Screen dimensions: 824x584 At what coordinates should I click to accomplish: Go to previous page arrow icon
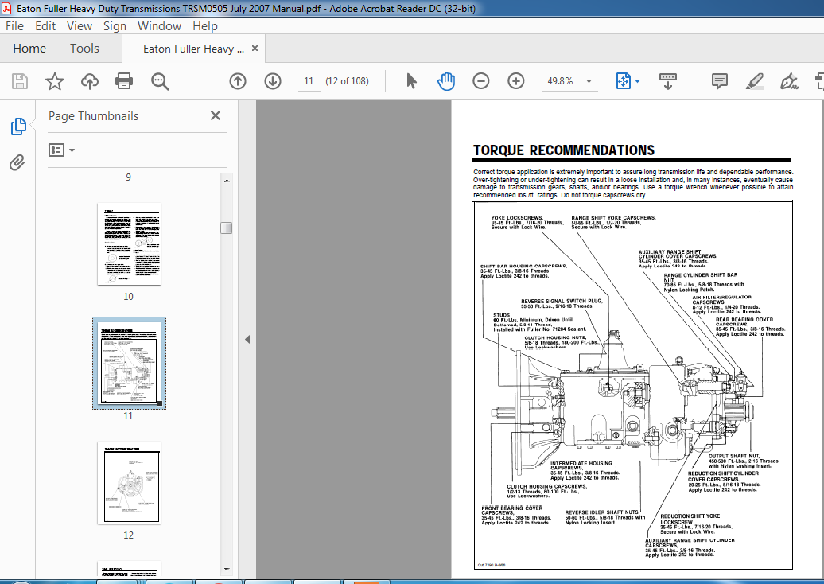click(x=238, y=81)
